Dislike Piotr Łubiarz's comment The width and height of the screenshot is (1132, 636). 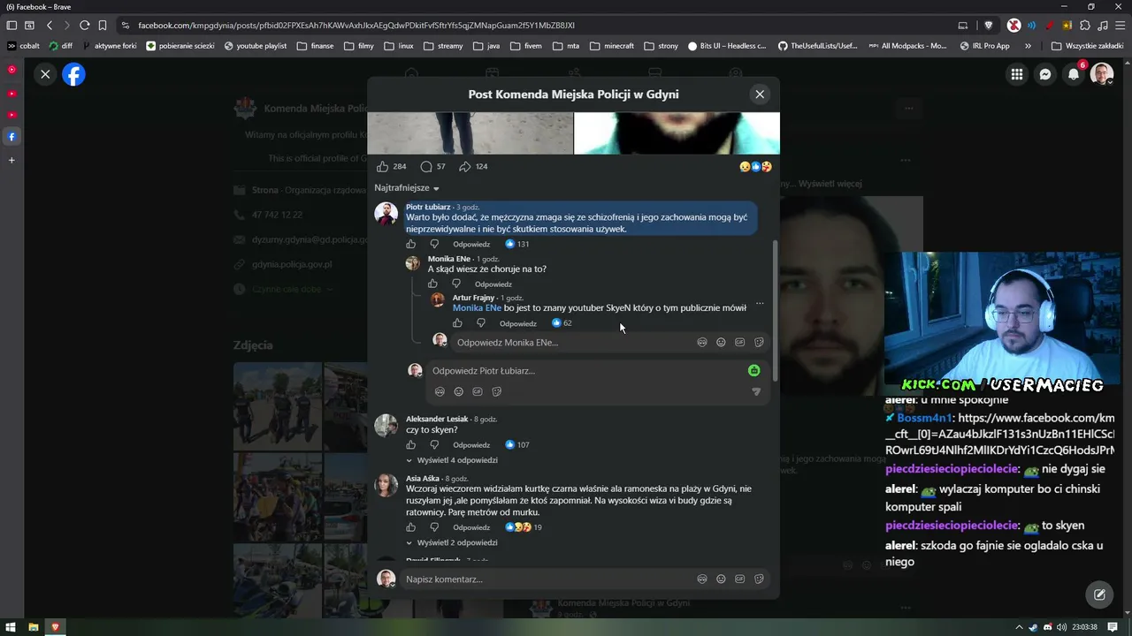point(434,245)
